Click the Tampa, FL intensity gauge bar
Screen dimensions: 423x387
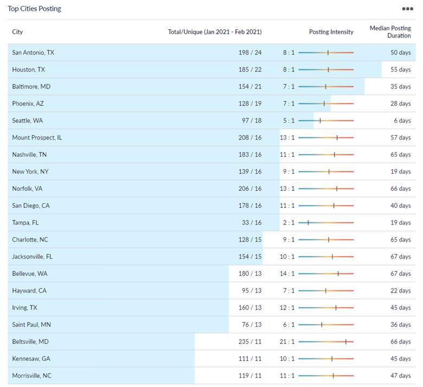(326, 223)
